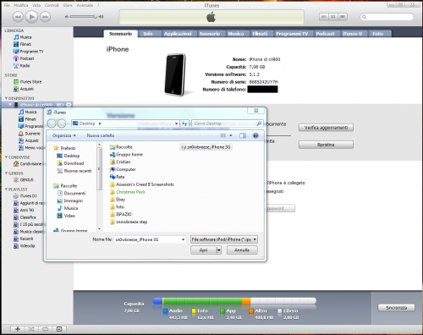423x335 pixels.
Task: Click the play button in iTunes
Action: tap(31, 17)
